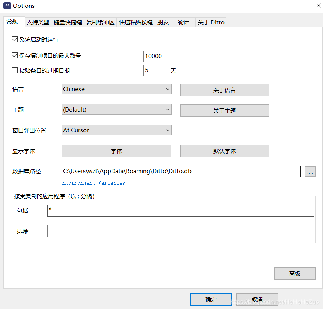Click the 取消 button

point(257,299)
